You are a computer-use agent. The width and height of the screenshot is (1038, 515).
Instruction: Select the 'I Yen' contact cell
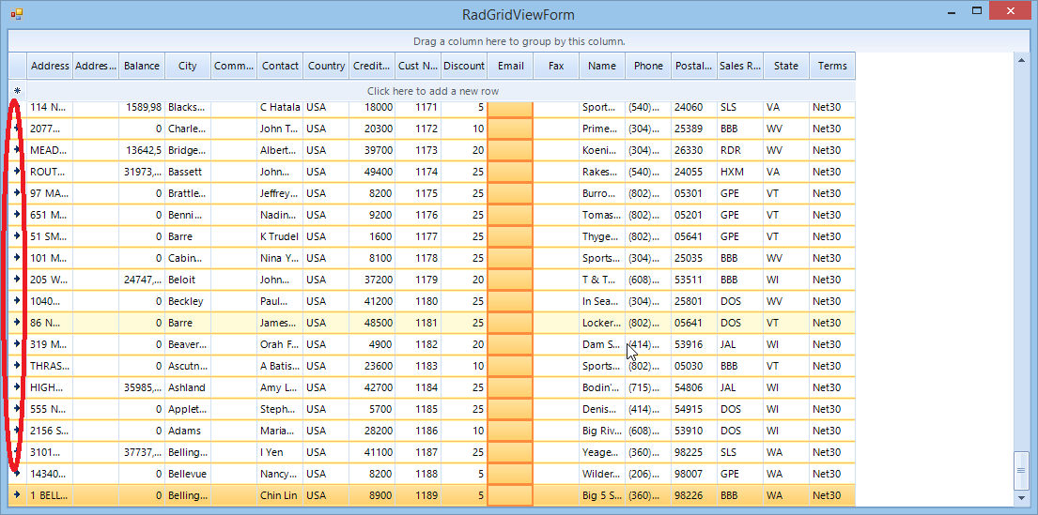tap(280, 452)
